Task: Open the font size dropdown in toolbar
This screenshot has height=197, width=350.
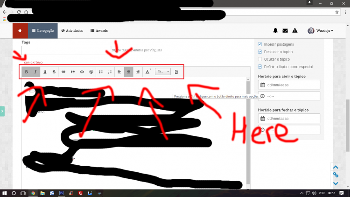Action: tap(163, 72)
